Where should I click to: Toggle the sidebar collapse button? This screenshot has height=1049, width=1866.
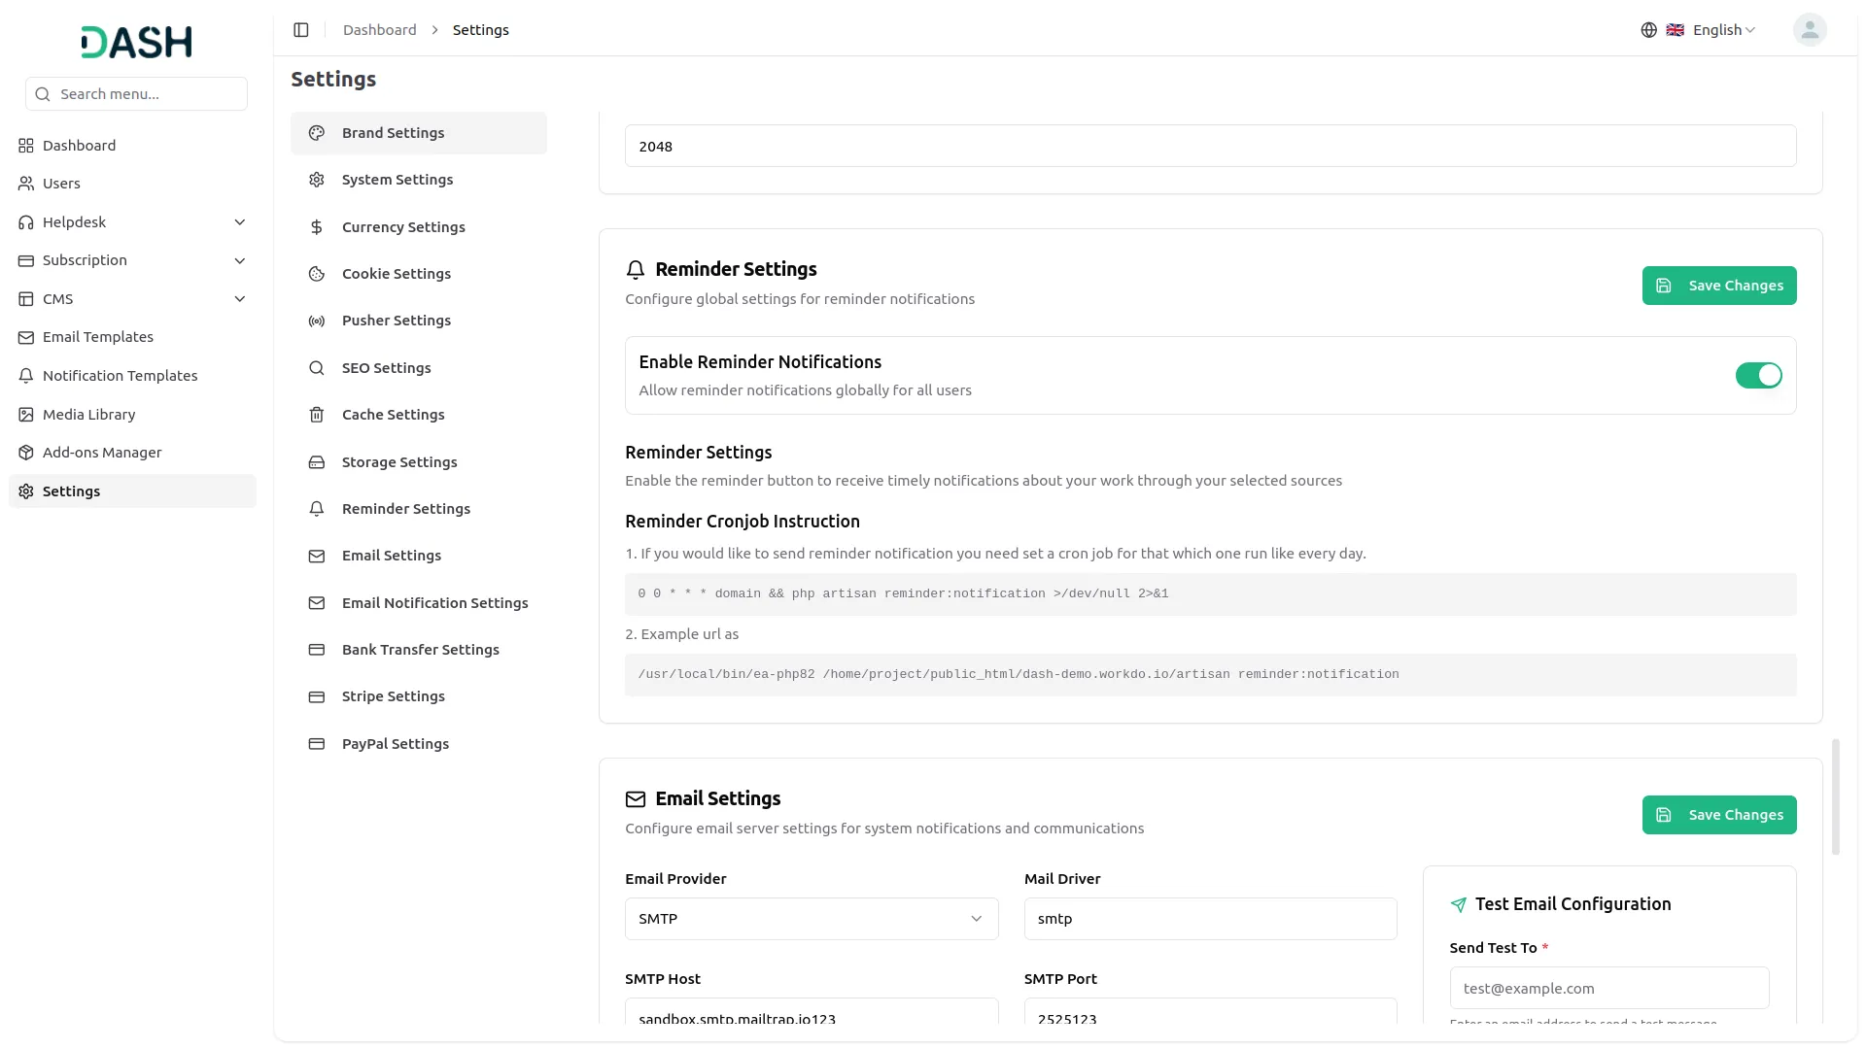point(301,30)
